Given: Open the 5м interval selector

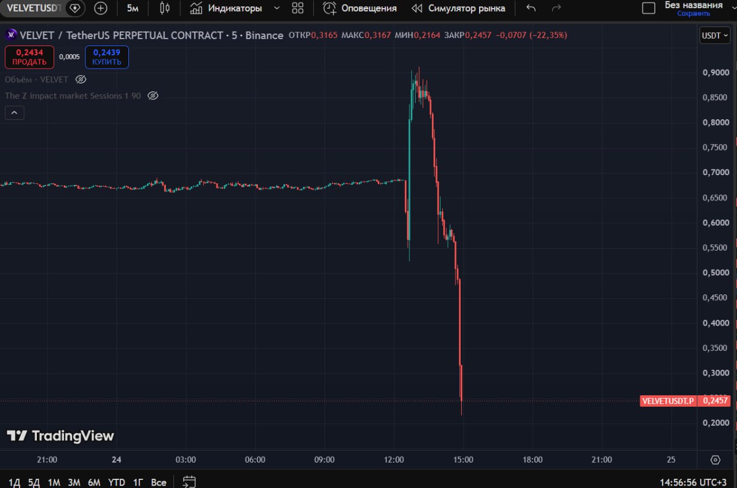Looking at the screenshot, I should pos(132,8).
